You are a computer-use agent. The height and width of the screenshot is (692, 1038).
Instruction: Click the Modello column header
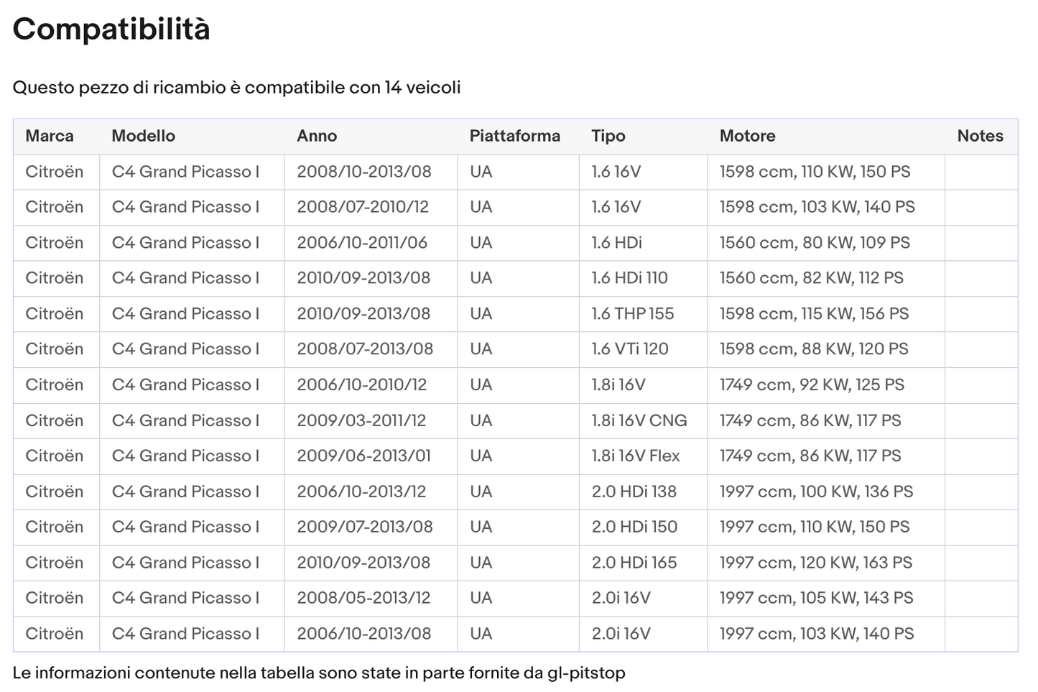click(143, 136)
